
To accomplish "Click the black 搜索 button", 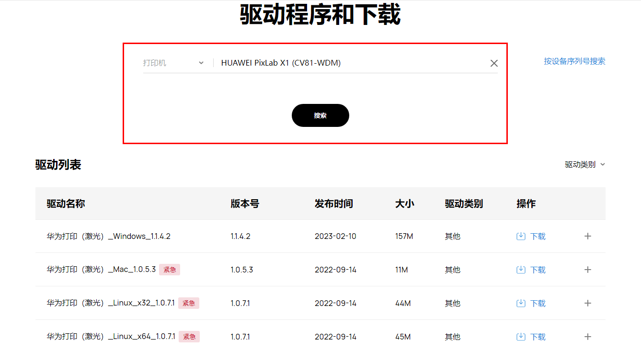I will [x=320, y=115].
